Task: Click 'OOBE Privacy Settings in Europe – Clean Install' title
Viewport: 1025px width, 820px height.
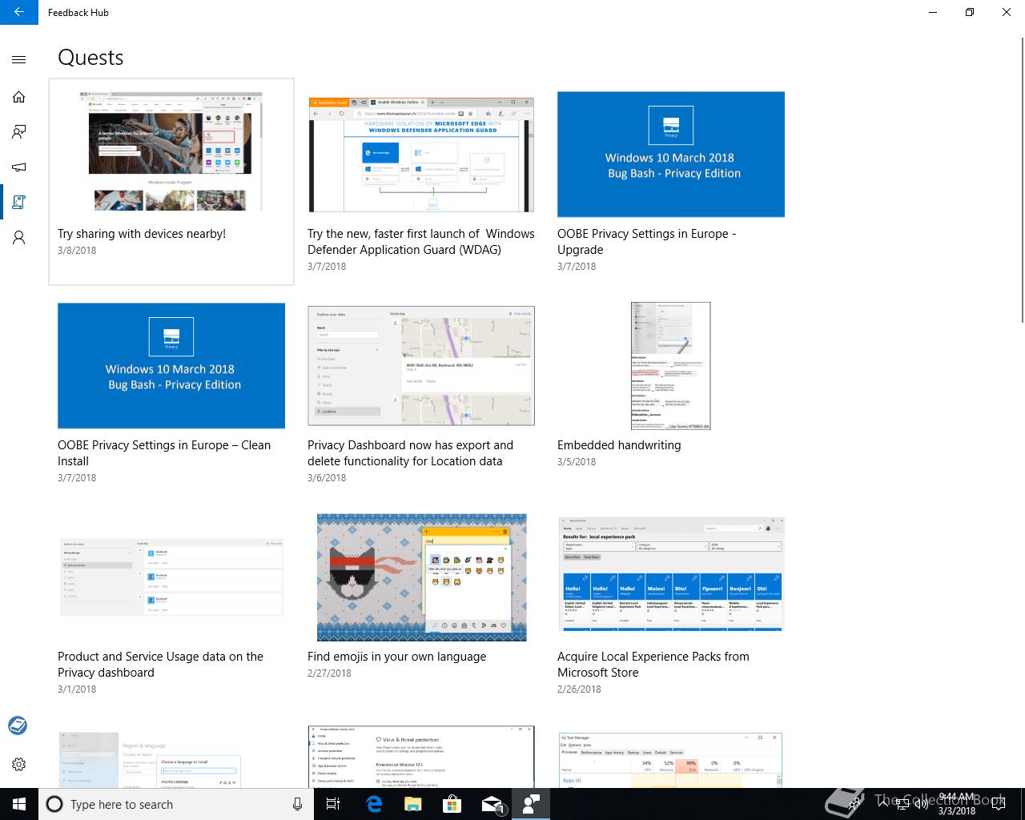Action: click(x=164, y=453)
